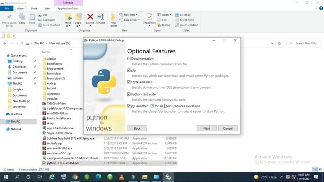The image size is (324, 182).
Task: Open the Action Center notifications icon
Action: [x=316, y=177]
